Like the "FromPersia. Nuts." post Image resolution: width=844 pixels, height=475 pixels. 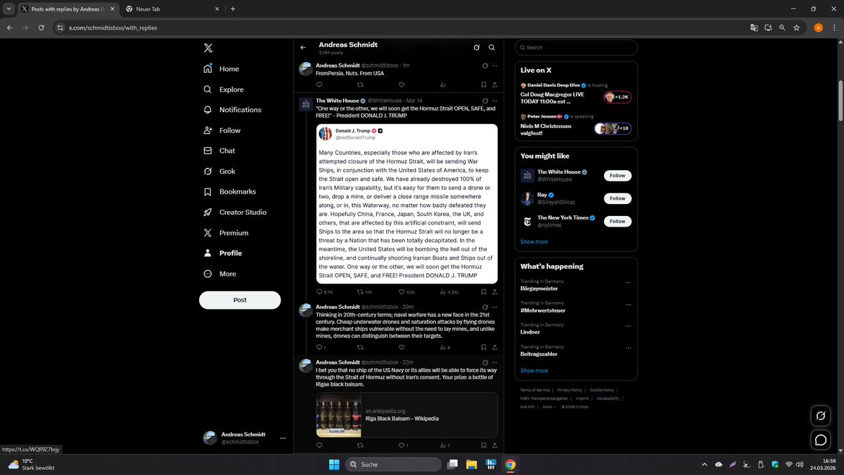click(402, 84)
